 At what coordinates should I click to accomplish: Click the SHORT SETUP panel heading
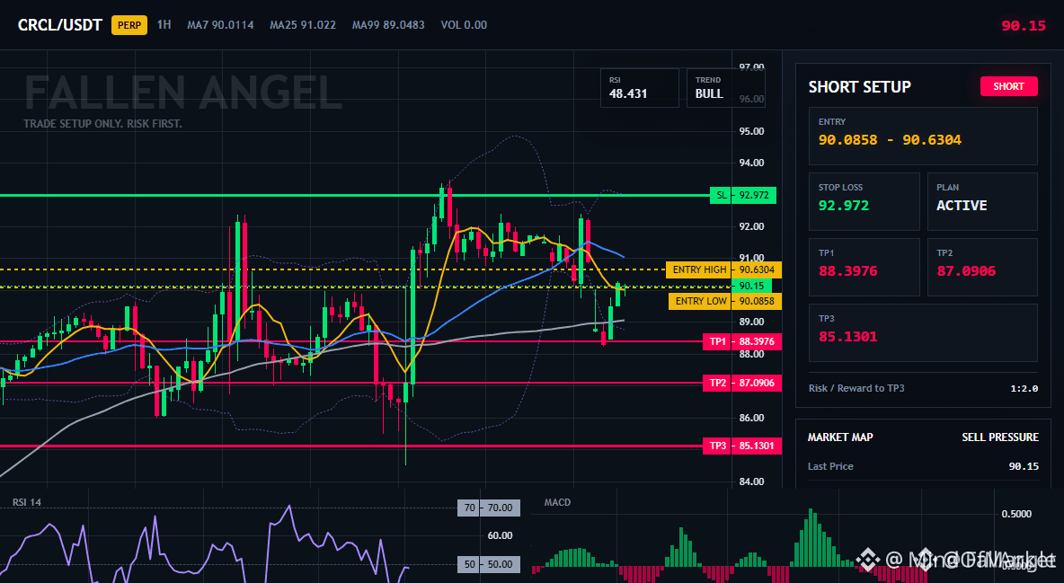pyautogui.click(x=859, y=87)
